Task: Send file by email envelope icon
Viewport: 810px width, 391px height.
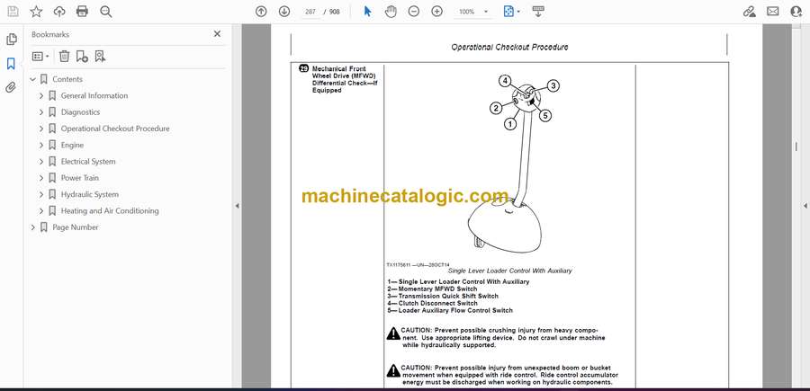Action: pos(773,12)
